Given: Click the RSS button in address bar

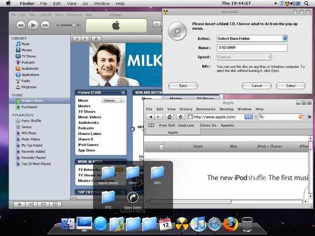Looking at the screenshot, I should (x=248, y=117).
